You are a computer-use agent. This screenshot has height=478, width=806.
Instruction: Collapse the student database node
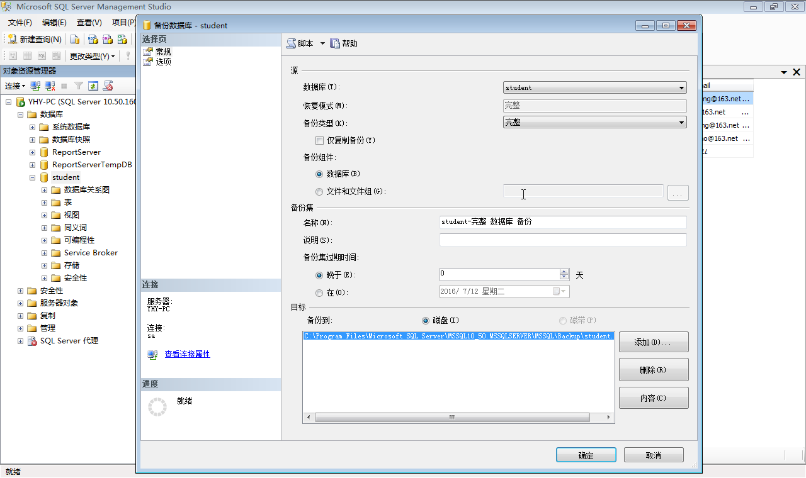point(32,177)
